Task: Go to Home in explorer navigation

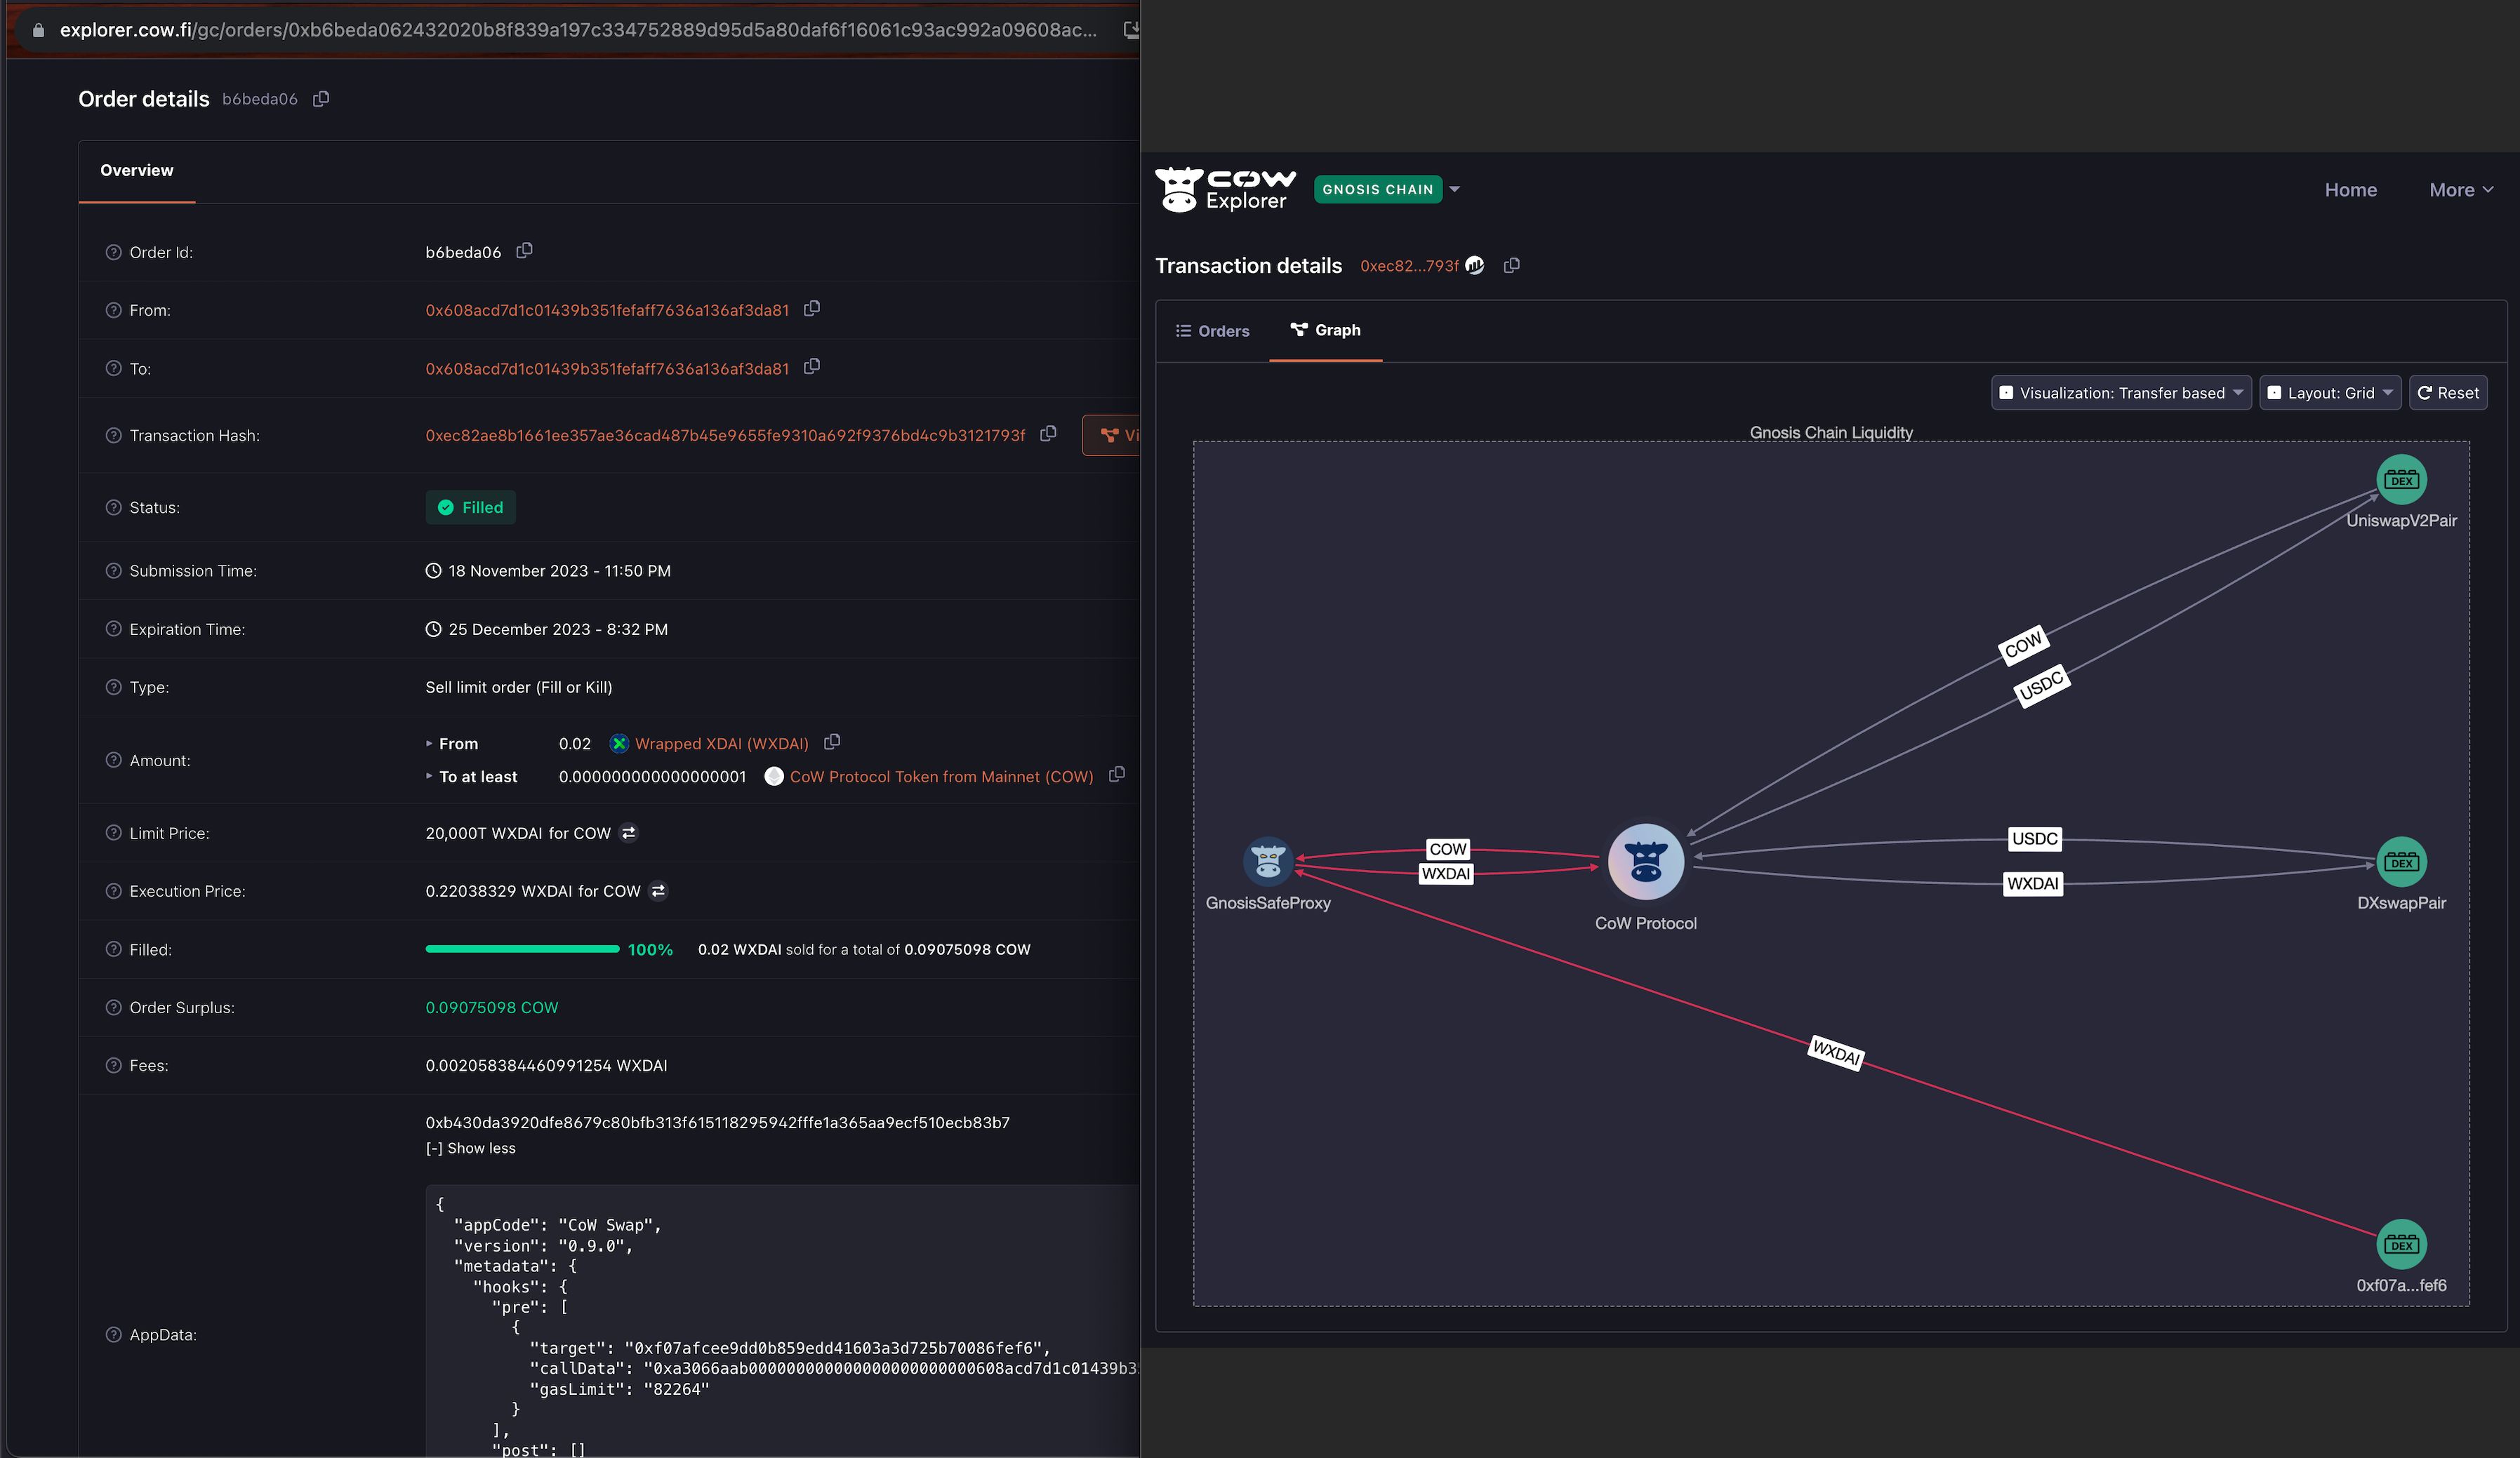Action: click(2350, 190)
